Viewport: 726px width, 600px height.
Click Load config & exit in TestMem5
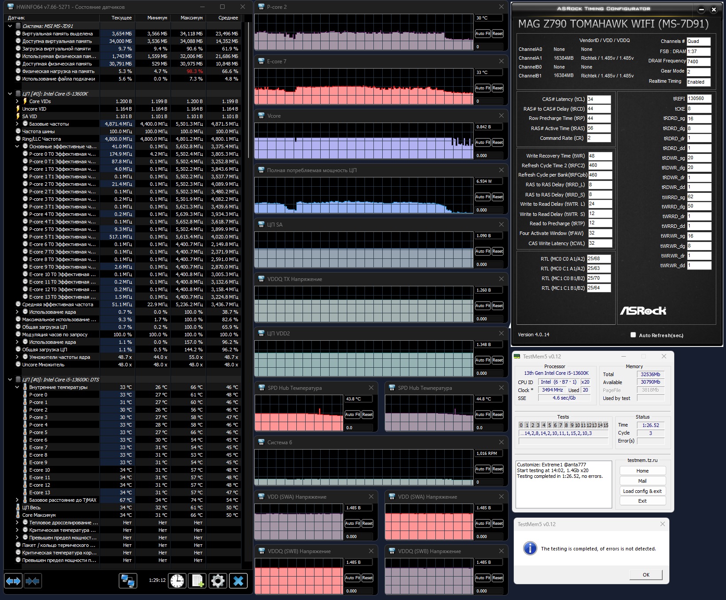(642, 491)
